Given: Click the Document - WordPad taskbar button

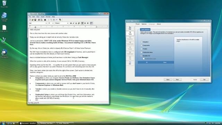Looking at the screenshot, I should point(28,123).
